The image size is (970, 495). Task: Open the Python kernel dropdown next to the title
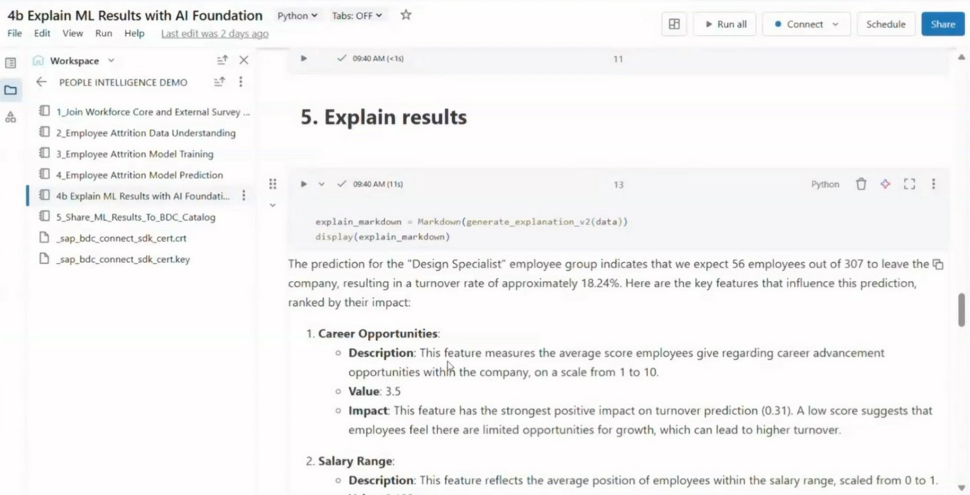click(x=297, y=15)
